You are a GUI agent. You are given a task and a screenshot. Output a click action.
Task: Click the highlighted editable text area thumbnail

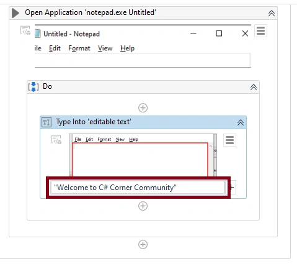140,160
